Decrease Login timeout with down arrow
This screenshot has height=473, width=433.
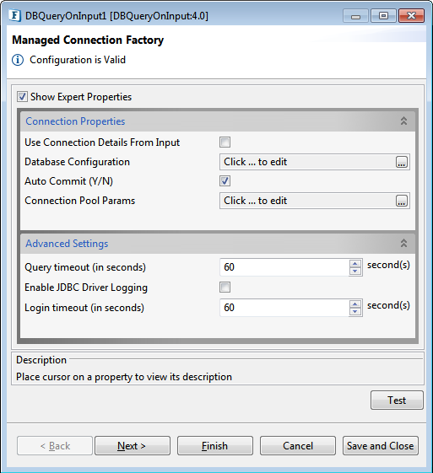point(355,311)
